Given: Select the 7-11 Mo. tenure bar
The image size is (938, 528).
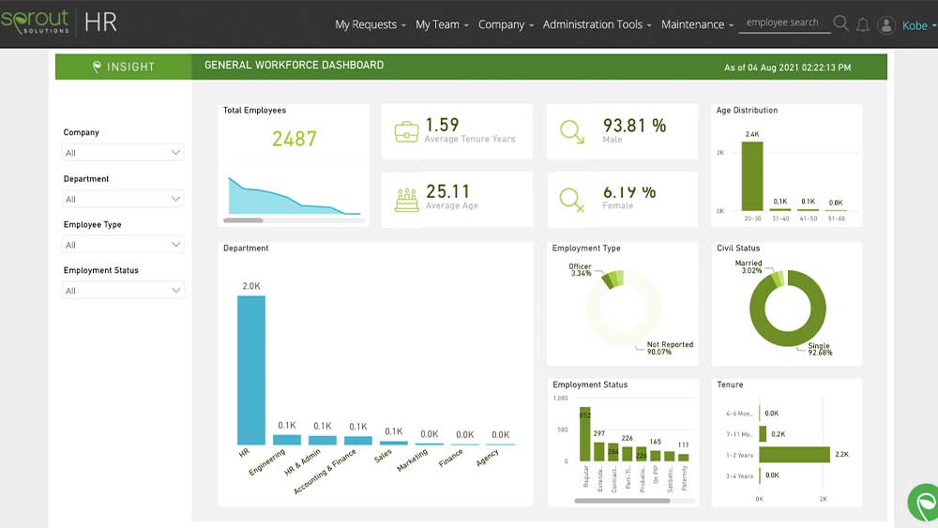Looking at the screenshot, I should 763,433.
